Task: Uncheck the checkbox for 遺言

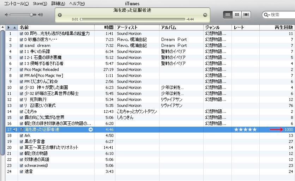Action: [x=21, y=171]
